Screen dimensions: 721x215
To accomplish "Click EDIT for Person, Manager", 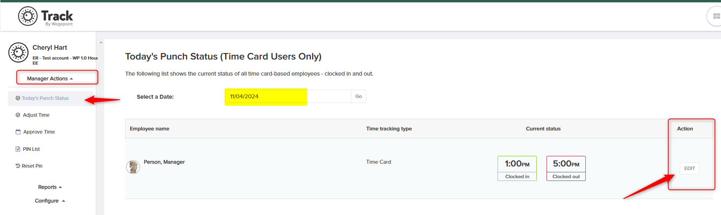I will coord(690,168).
